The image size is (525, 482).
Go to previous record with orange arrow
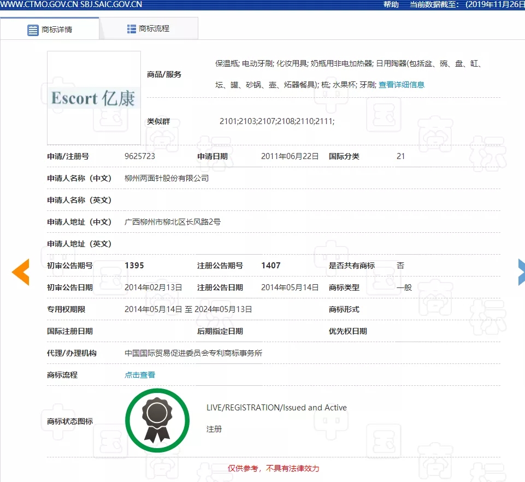21,272
